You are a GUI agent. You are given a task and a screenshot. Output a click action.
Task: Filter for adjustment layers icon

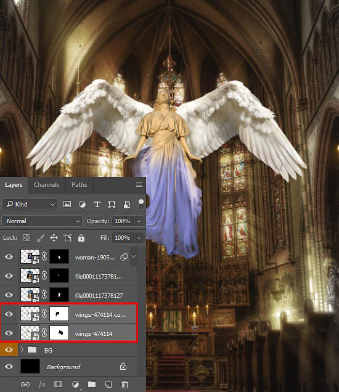pos(82,205)
